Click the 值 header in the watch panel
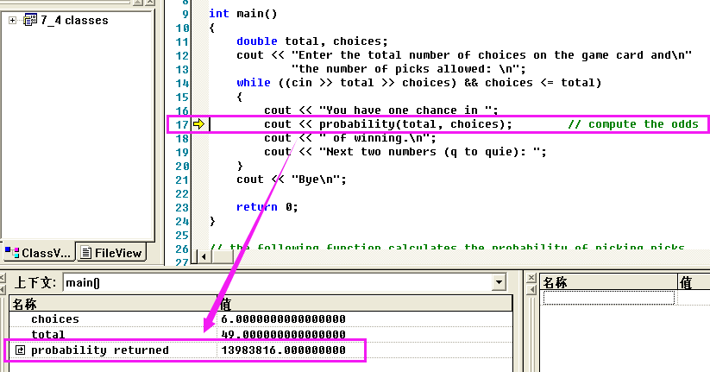710x372 pixels. 694,283
